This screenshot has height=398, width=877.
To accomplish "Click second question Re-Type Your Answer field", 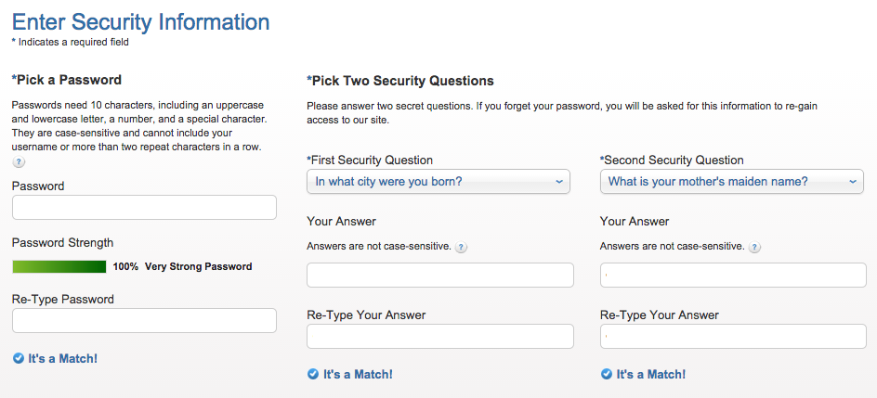I will point(733,336).
